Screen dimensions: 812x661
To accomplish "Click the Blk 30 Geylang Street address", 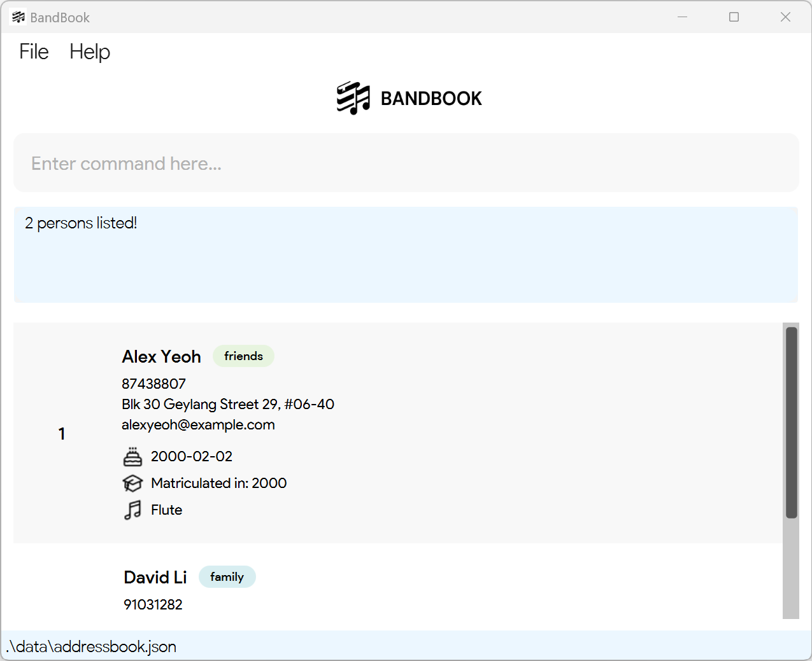I will point(228,405).
